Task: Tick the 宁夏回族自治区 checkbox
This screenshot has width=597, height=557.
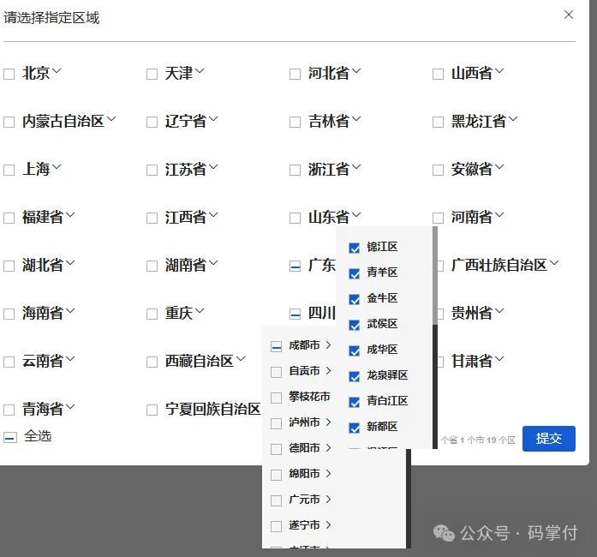Action: point(152,410)
